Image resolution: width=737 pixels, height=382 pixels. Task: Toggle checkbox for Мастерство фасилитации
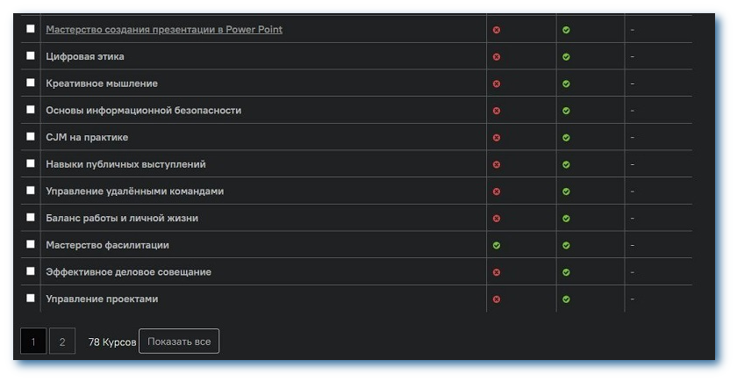point(31,244)
